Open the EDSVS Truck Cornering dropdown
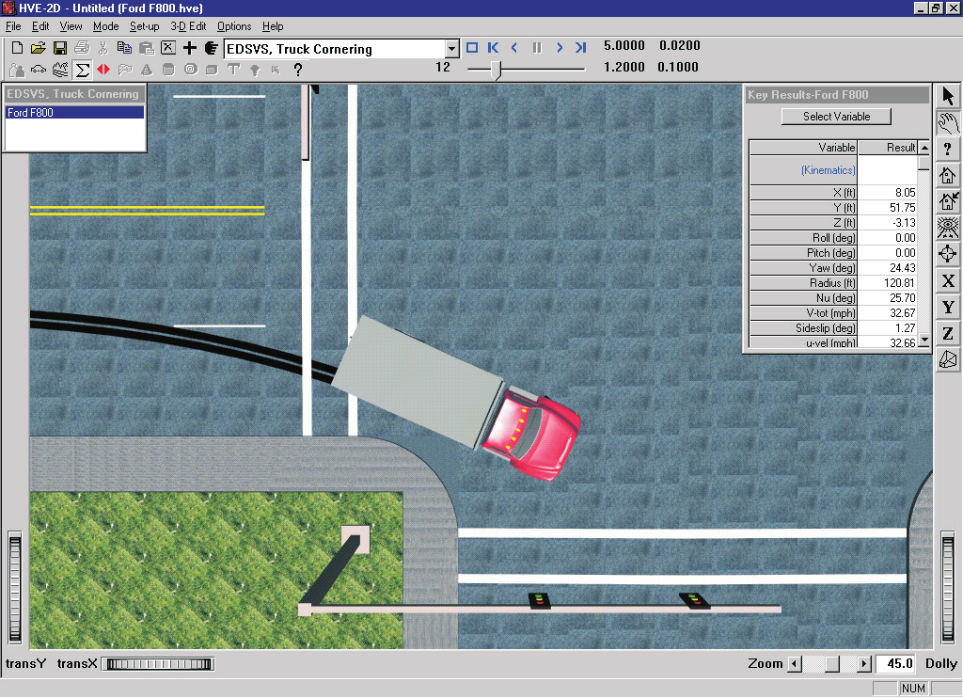The height and width of the screenshot is (698, 963). tap(451, 49)
